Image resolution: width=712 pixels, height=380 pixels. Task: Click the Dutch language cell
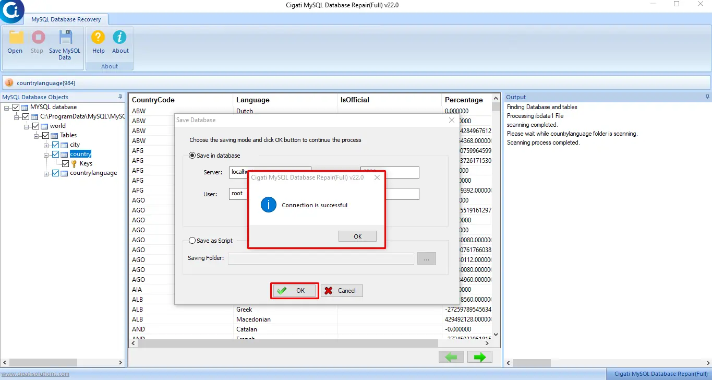pyautogui.click(x=285, y=111)
